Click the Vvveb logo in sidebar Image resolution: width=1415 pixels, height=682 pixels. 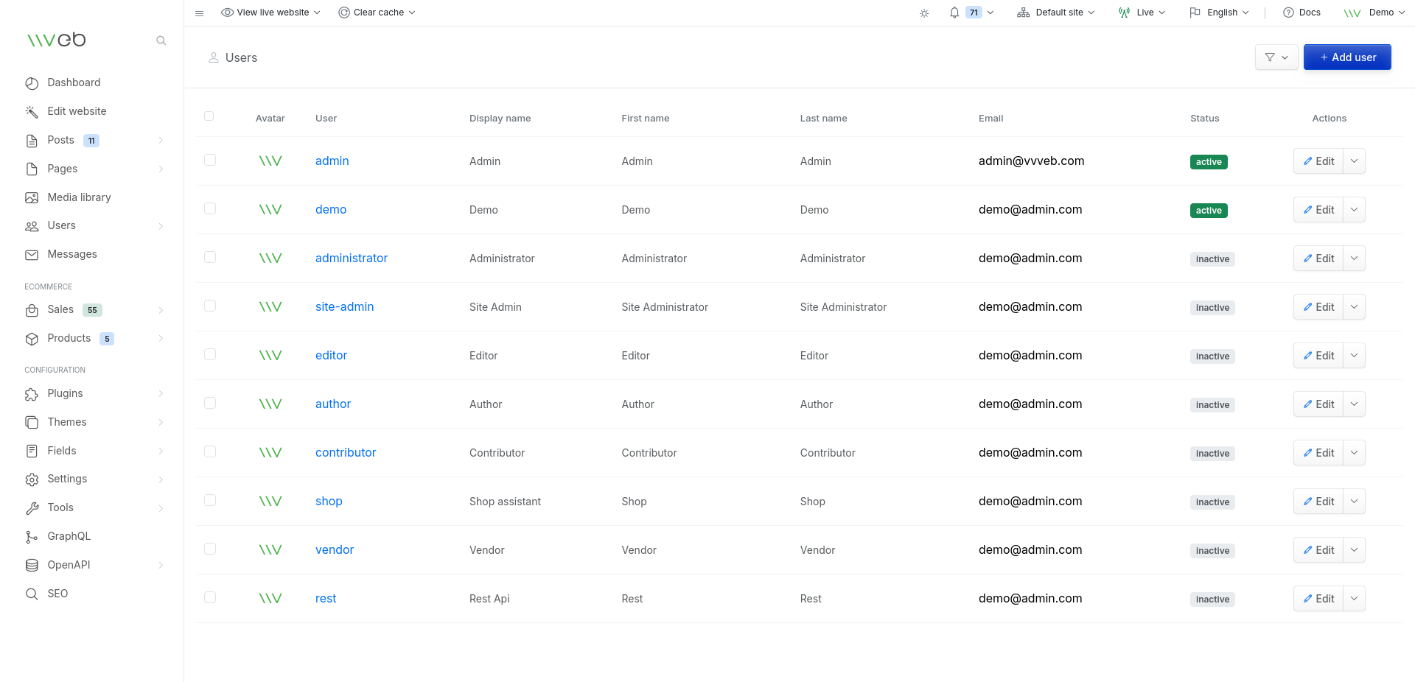(x=57, y=40)
